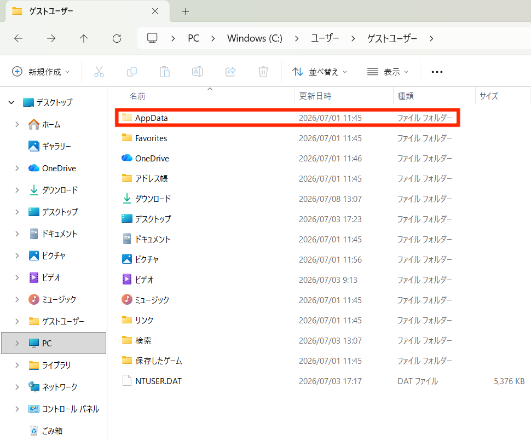Select ごみ箱 in the navigation pane

52,431
